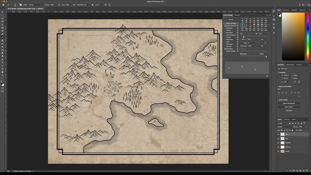Image resolution: width=311 pixels, height=175 pixels.
Task: Select the Eraser tool
Action: click(x=2, y=47)
